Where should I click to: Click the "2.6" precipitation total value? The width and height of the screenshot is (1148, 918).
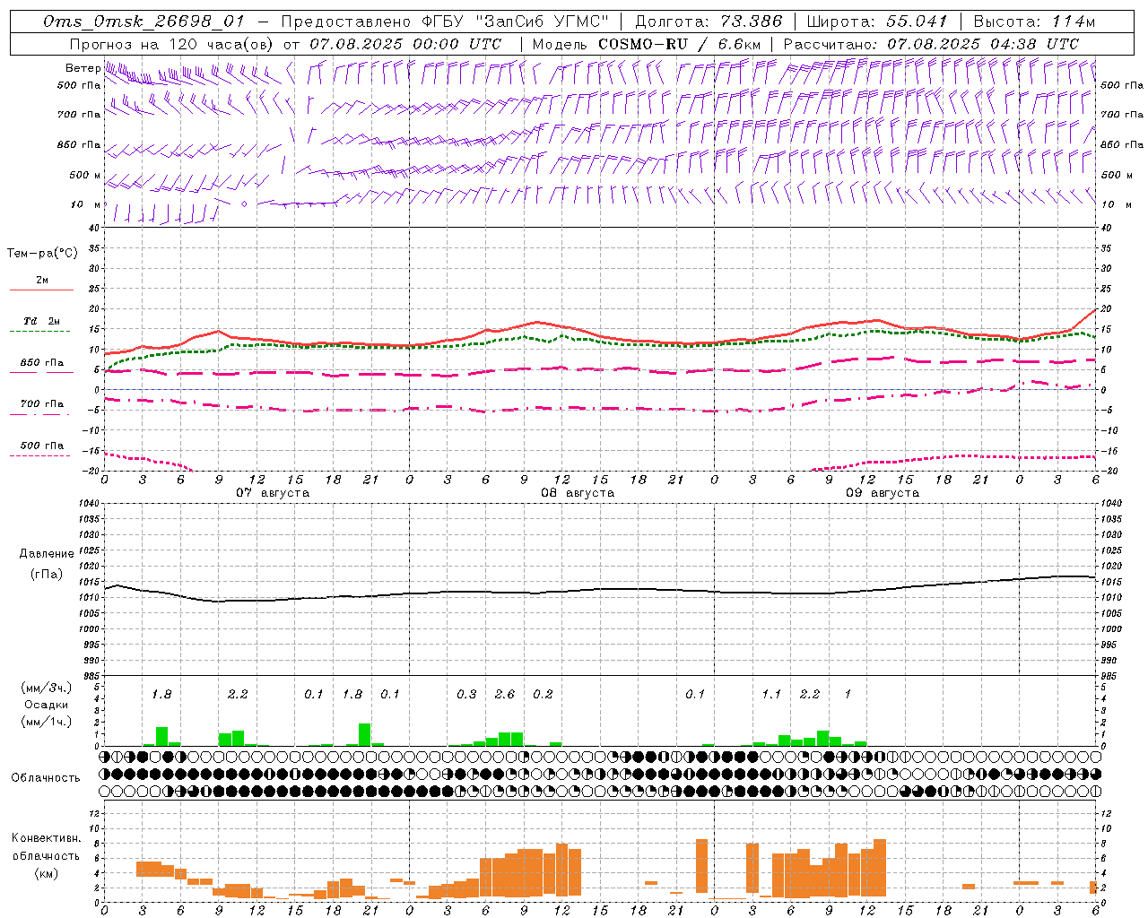pos(505,695)
